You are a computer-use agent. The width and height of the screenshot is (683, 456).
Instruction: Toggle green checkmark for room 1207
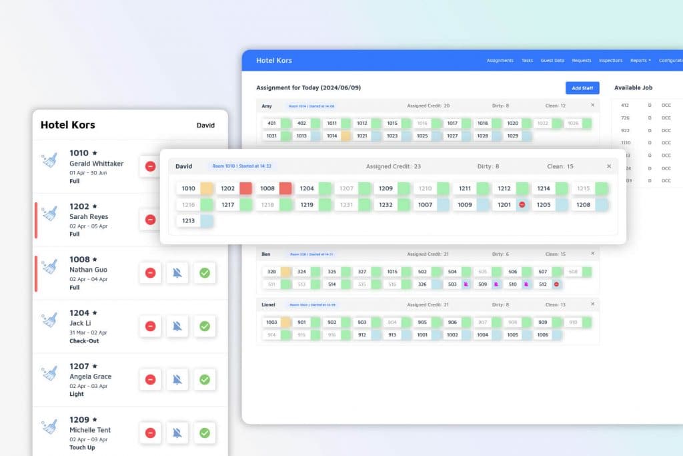[x=205, y=379]
